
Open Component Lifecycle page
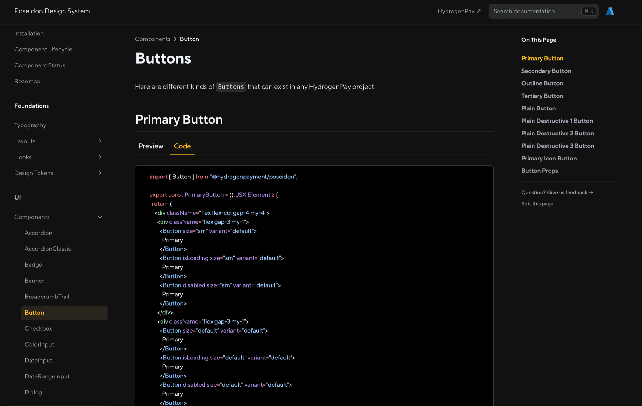(43, 49)
